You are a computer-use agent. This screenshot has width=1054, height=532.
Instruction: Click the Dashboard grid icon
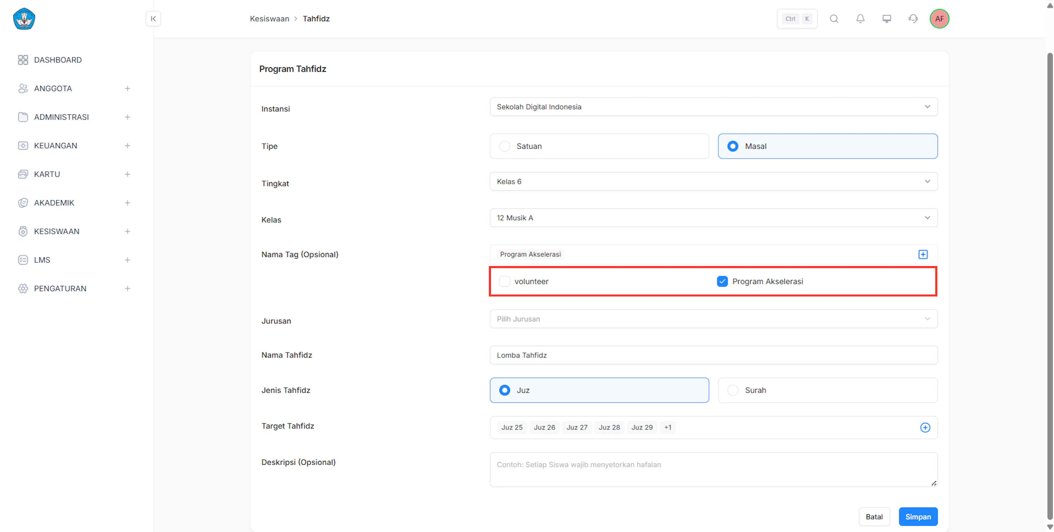click(x=23, y=60)
